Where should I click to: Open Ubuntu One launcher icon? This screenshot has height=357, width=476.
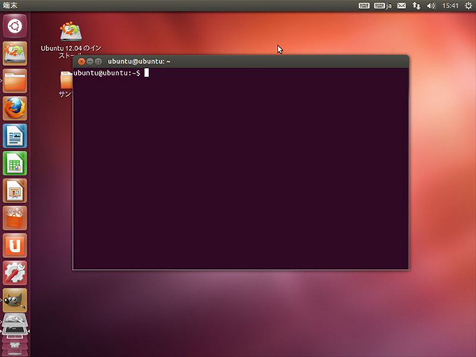[x=15, y=246]
